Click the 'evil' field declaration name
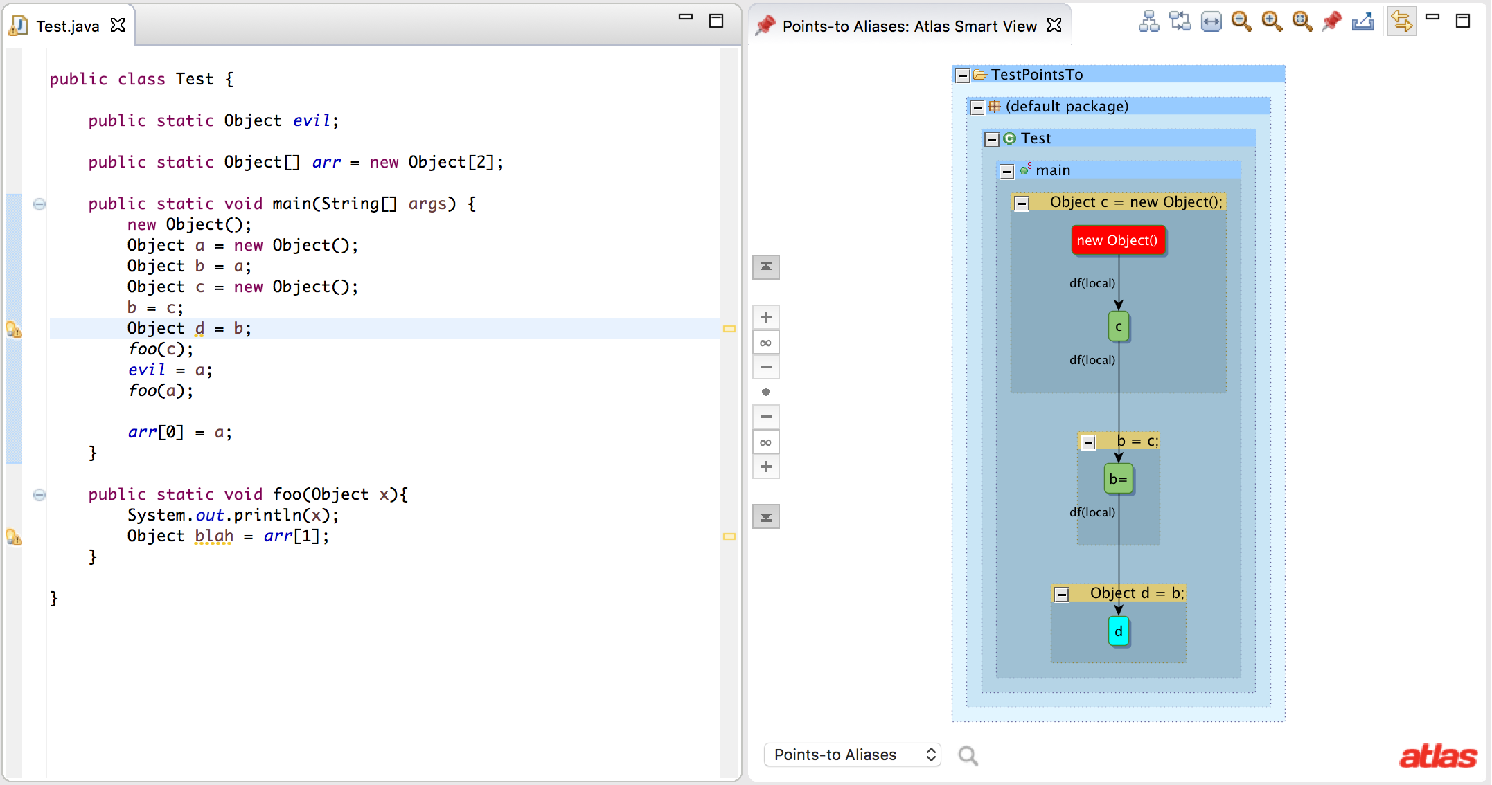The image size is (1492, 785). 311,120
